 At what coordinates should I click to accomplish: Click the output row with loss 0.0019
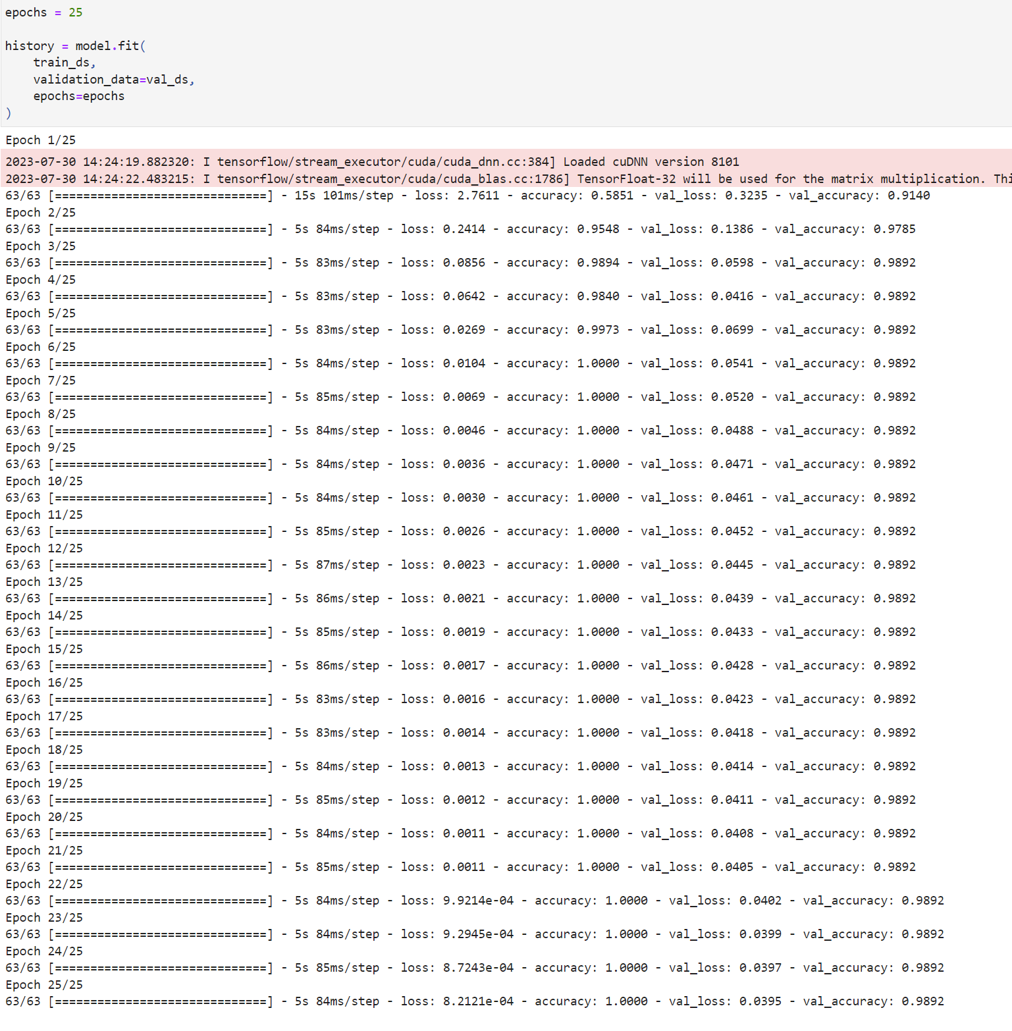460,632
